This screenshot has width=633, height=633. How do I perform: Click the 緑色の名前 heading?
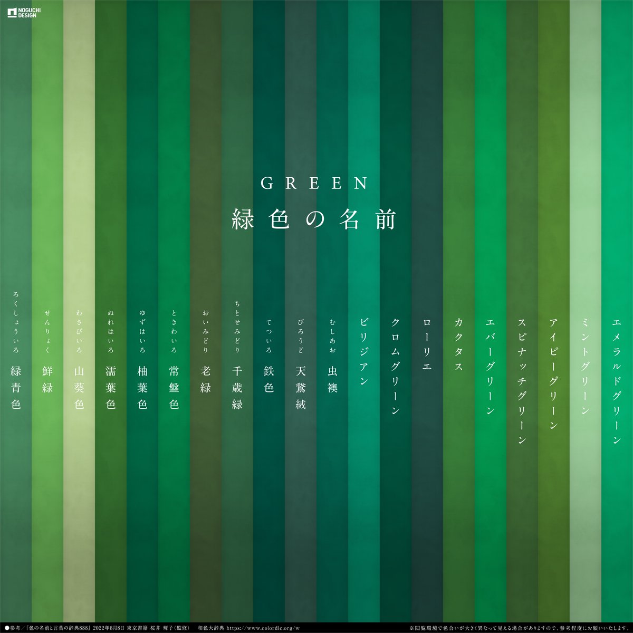pos(315,217)
